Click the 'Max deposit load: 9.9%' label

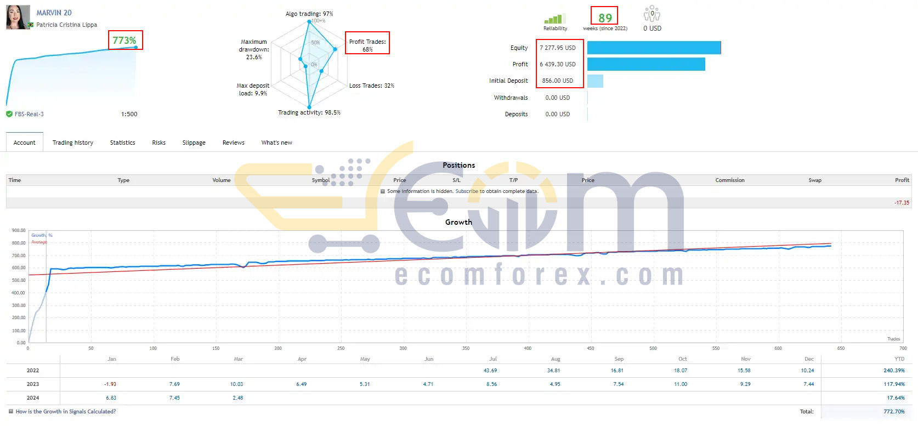tap(253, 89)
